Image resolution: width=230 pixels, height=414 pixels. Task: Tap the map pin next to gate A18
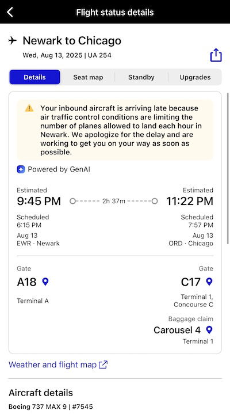click(x=45, y=282)
